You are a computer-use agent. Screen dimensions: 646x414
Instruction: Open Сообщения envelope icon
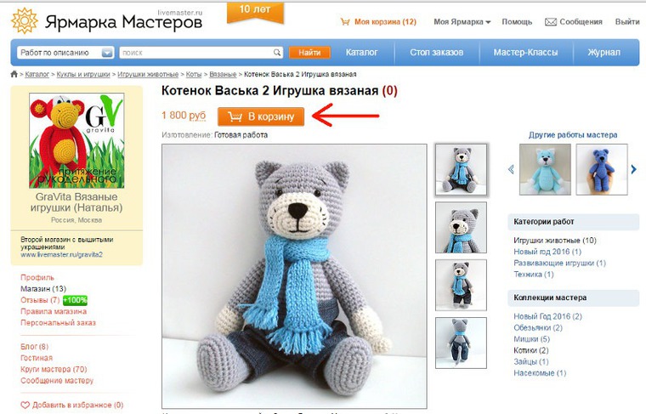coord(551,22)
